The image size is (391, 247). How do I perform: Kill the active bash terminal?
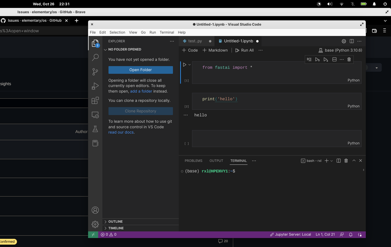pos(346,161)
